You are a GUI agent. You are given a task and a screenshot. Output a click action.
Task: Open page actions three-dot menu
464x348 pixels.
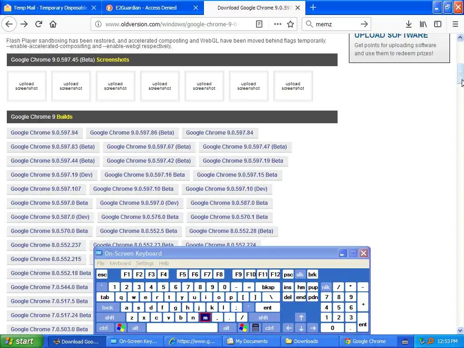277,24
